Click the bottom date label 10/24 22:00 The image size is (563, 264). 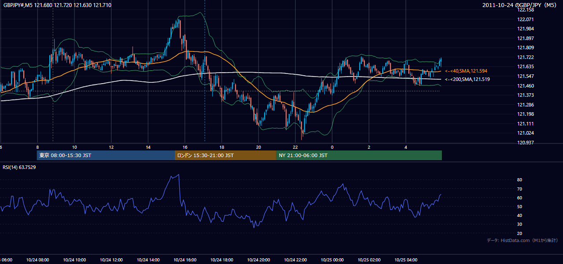(x=296, y=260)
